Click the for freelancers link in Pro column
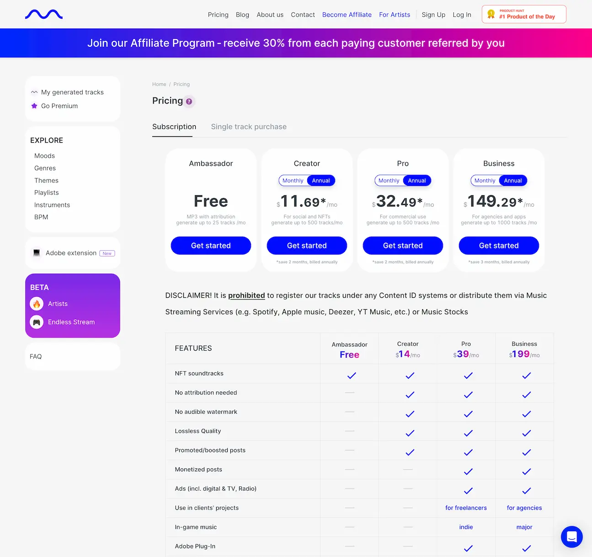The image size is (592, 557). [466, 508]
